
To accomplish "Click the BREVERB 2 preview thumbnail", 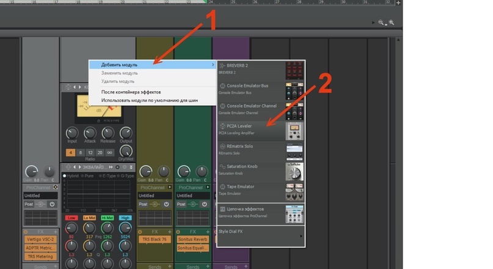I will click(294, 70).
